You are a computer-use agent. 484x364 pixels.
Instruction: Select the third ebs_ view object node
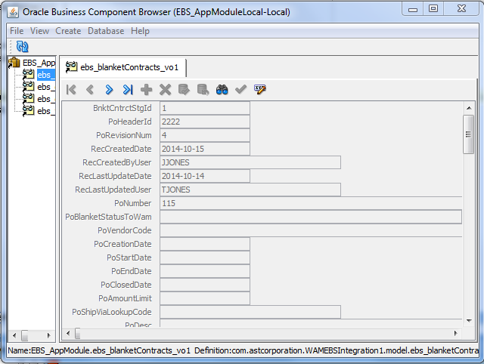point(39,99)
